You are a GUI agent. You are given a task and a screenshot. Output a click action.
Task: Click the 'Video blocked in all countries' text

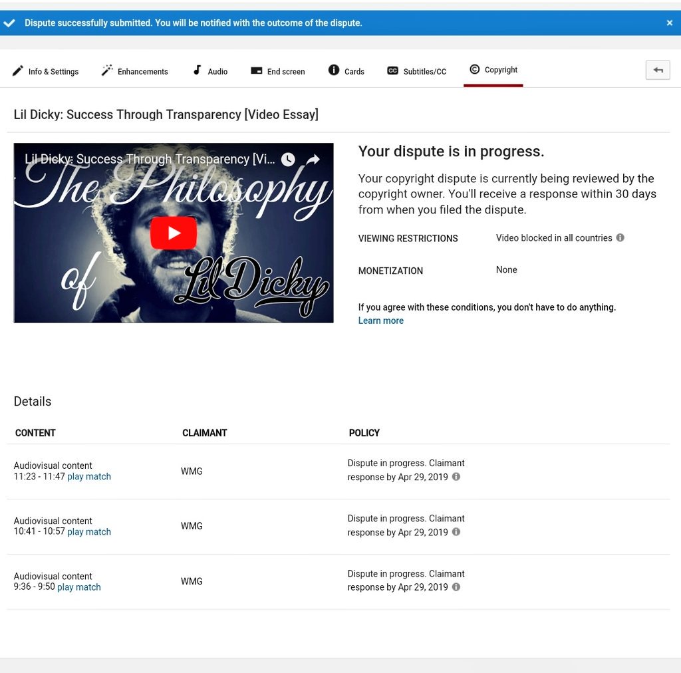tap(554, 238)
